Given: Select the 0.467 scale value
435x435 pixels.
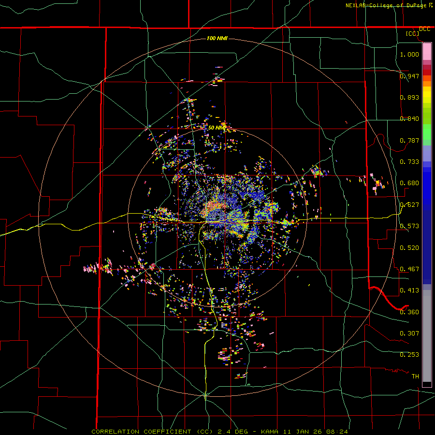Looking at the screenshot, I should (409, 269).
